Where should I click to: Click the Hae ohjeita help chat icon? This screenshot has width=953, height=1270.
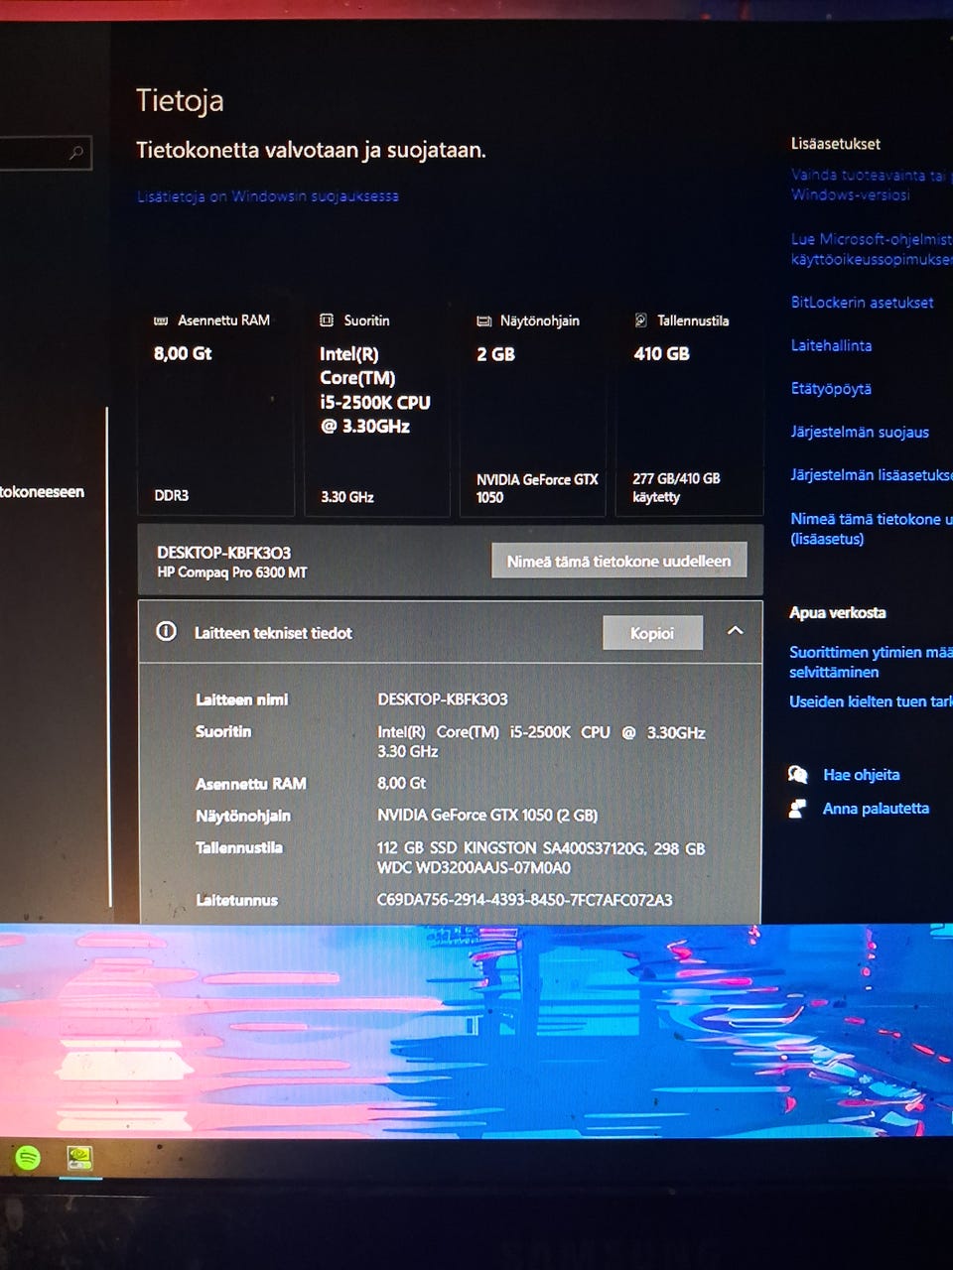click(x=798, y=775)
